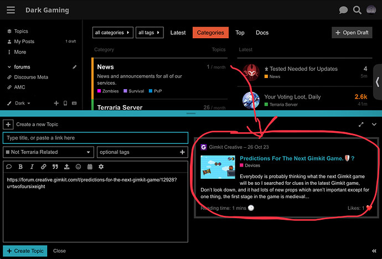Switch to the Latest tab
The image size is (382, 259).
(178, 33)
